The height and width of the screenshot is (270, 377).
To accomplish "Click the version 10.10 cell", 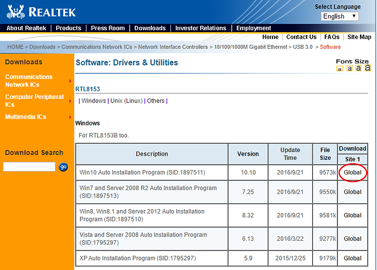I will [248, 172].
